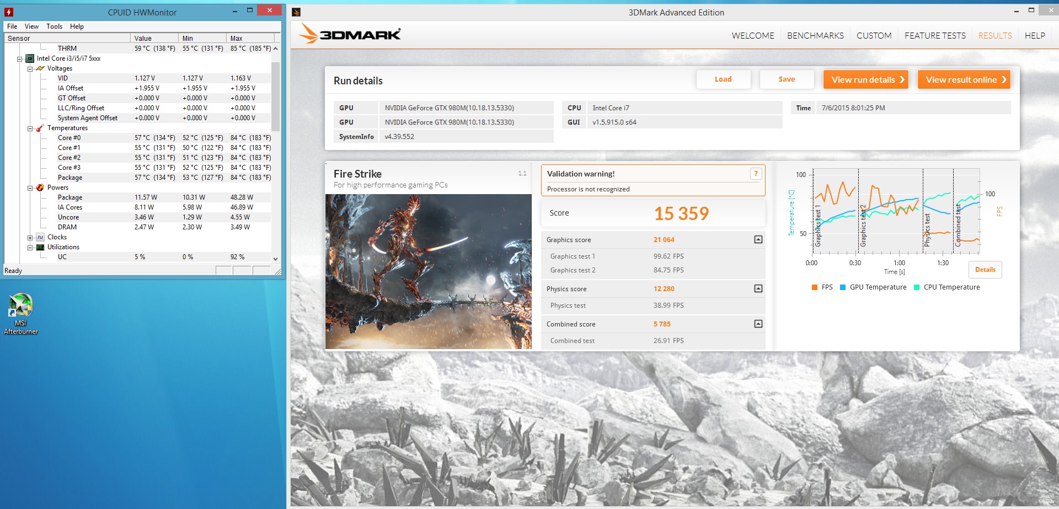
Task: Click View result online button
Action: pyautogui.click(x=964, y=79)
